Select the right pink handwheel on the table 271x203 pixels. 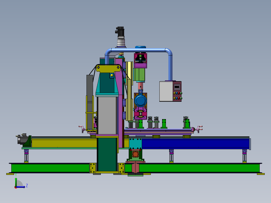[x=199, y=129]
